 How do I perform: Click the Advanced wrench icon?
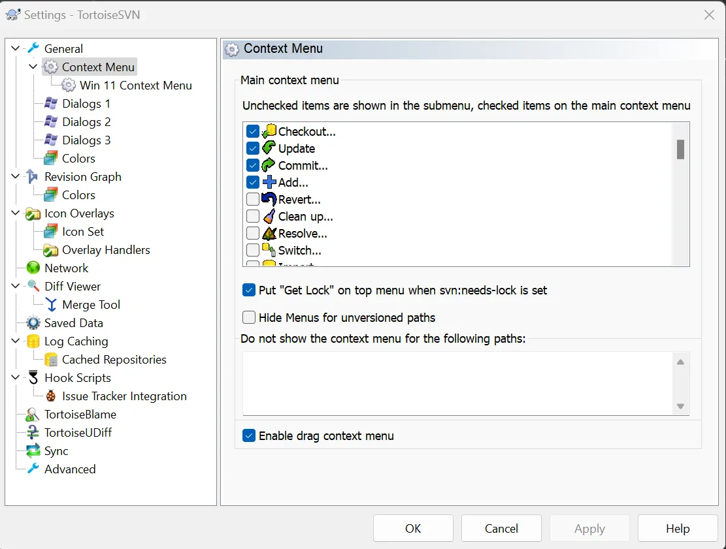click(33, 469)
